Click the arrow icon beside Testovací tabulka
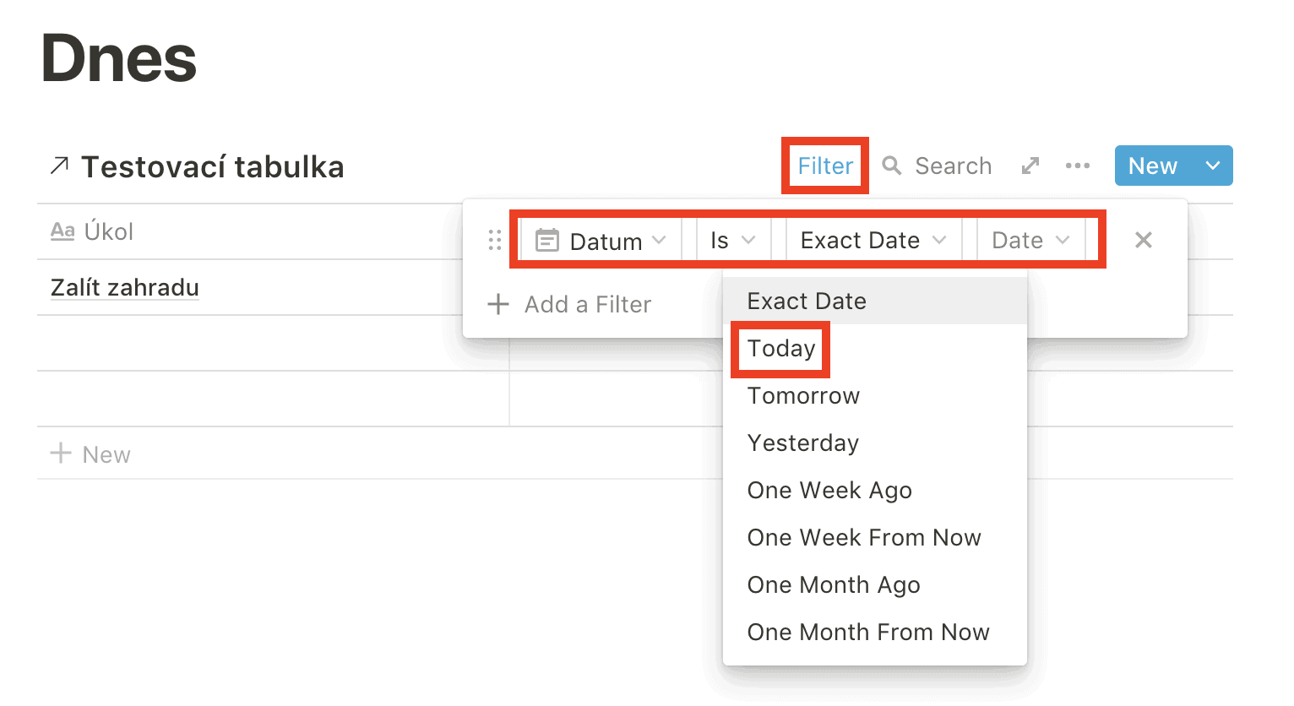 (59, 166)
